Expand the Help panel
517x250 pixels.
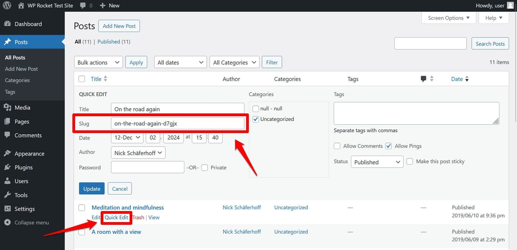pos(494,18)
